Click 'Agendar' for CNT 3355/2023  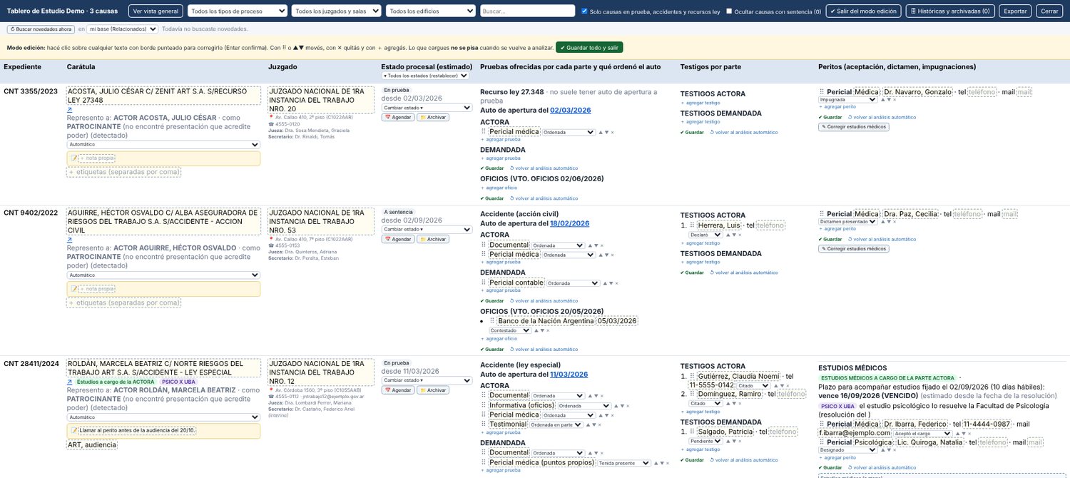coord(398,117)
